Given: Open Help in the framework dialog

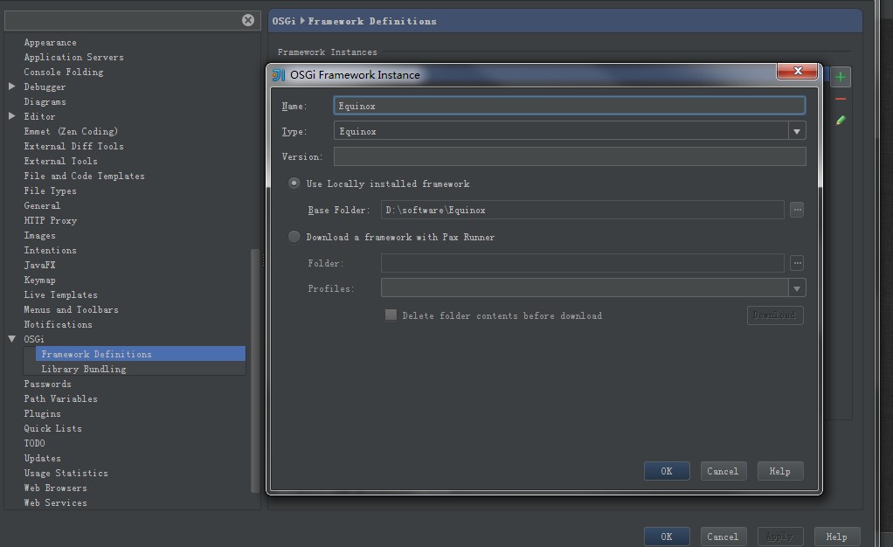Looking at the screenshot, I should 780,471.
